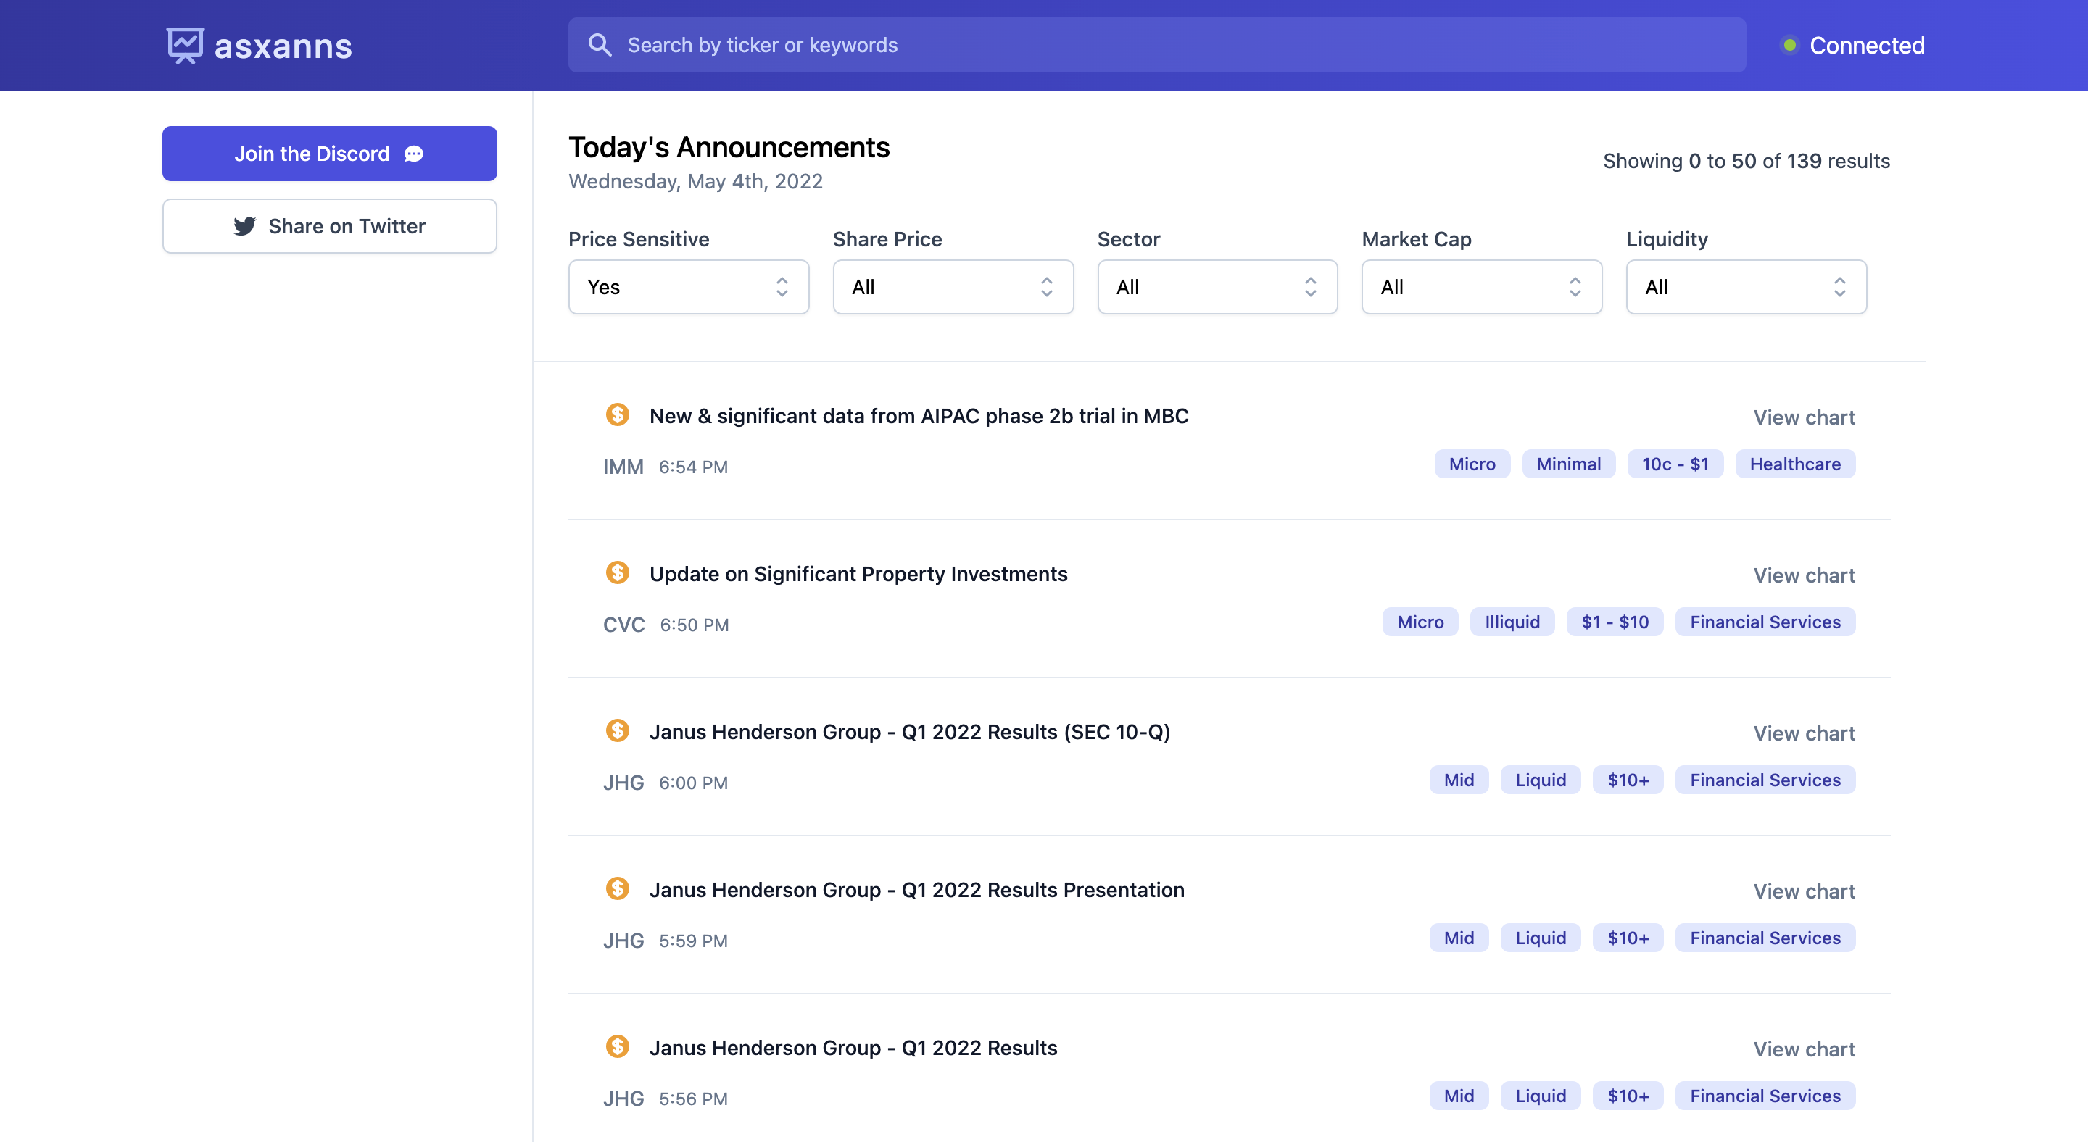This screenshot has width=2088, height=1142.
Task: Open the Share Price filter dropdown
Action: (953, 287)
